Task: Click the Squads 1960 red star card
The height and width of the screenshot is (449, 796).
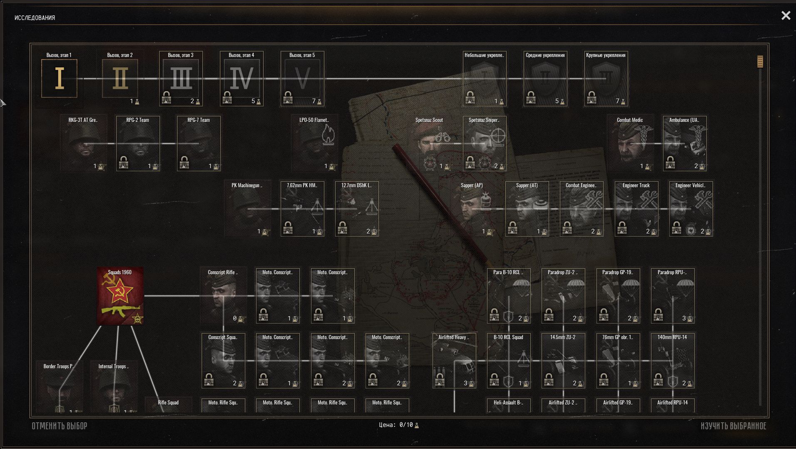Action: [120, 296]
